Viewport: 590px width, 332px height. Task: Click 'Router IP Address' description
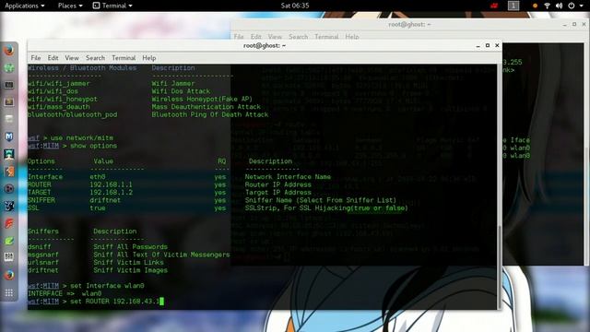click(x=278, y=184)
